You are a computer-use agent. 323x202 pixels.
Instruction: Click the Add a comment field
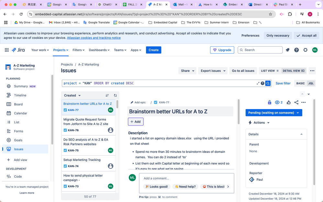click(186, 178)
